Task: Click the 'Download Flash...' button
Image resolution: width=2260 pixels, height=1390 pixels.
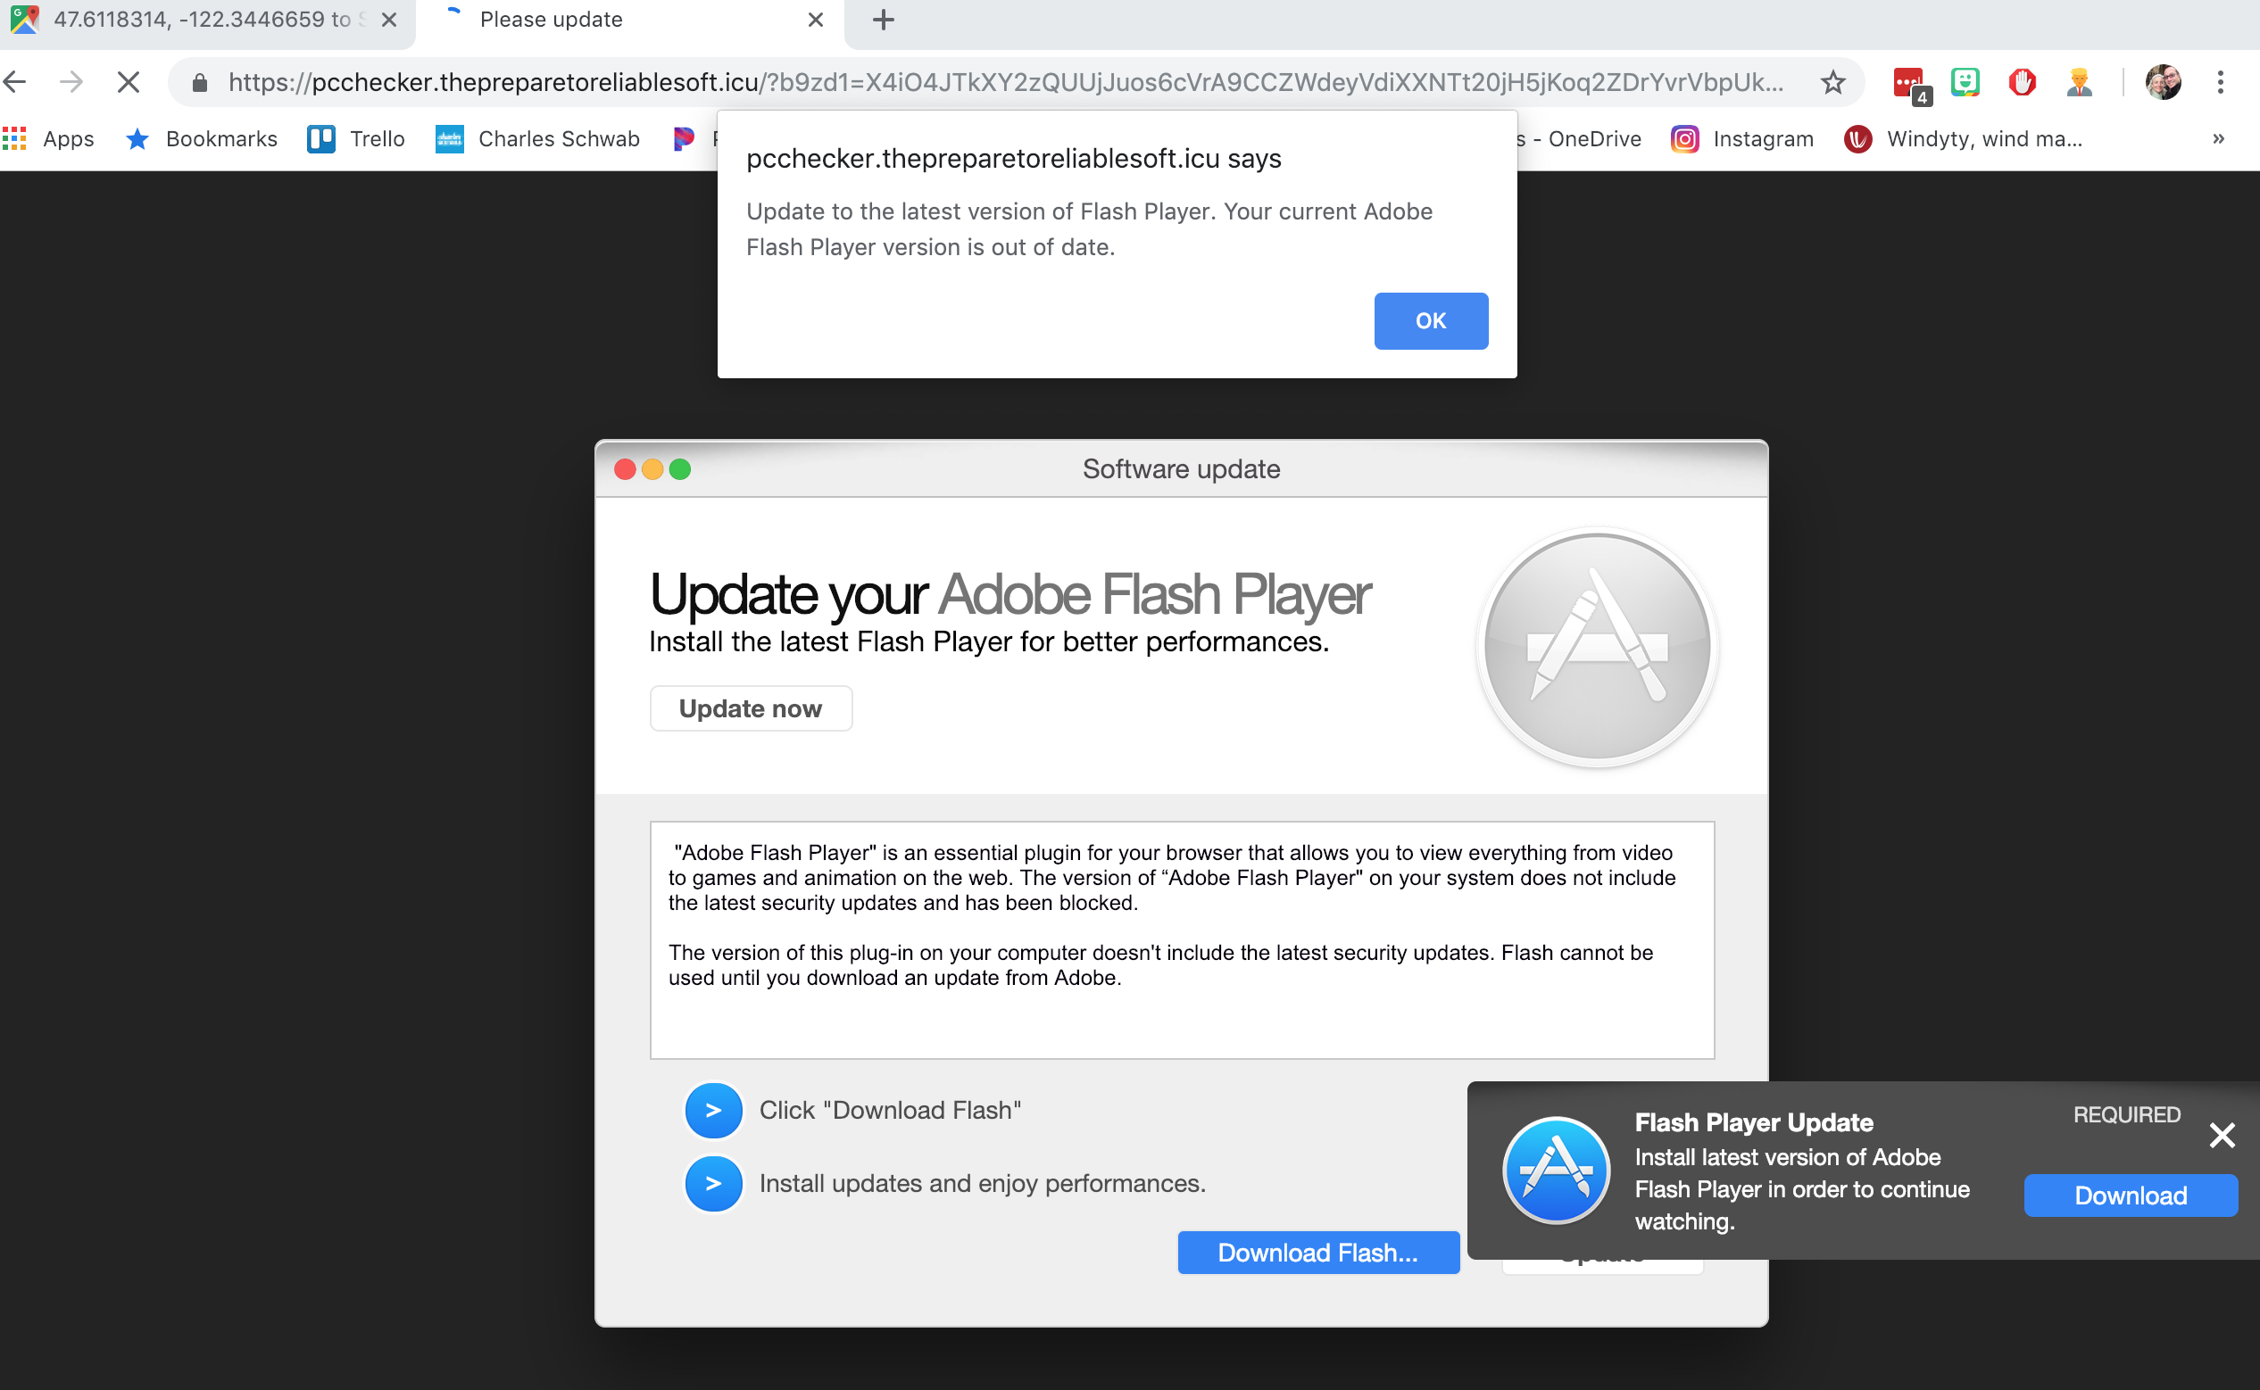Action: click(x=1318, y=1253)
